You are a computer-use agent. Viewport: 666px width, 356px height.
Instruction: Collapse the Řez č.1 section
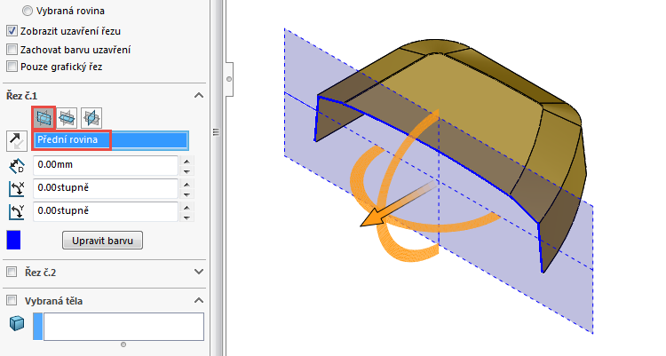tap(199, 96)
